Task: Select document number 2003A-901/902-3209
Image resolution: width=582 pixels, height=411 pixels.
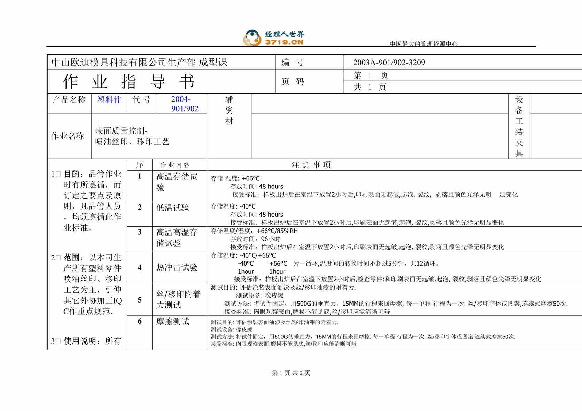Action: coord(389,63)
